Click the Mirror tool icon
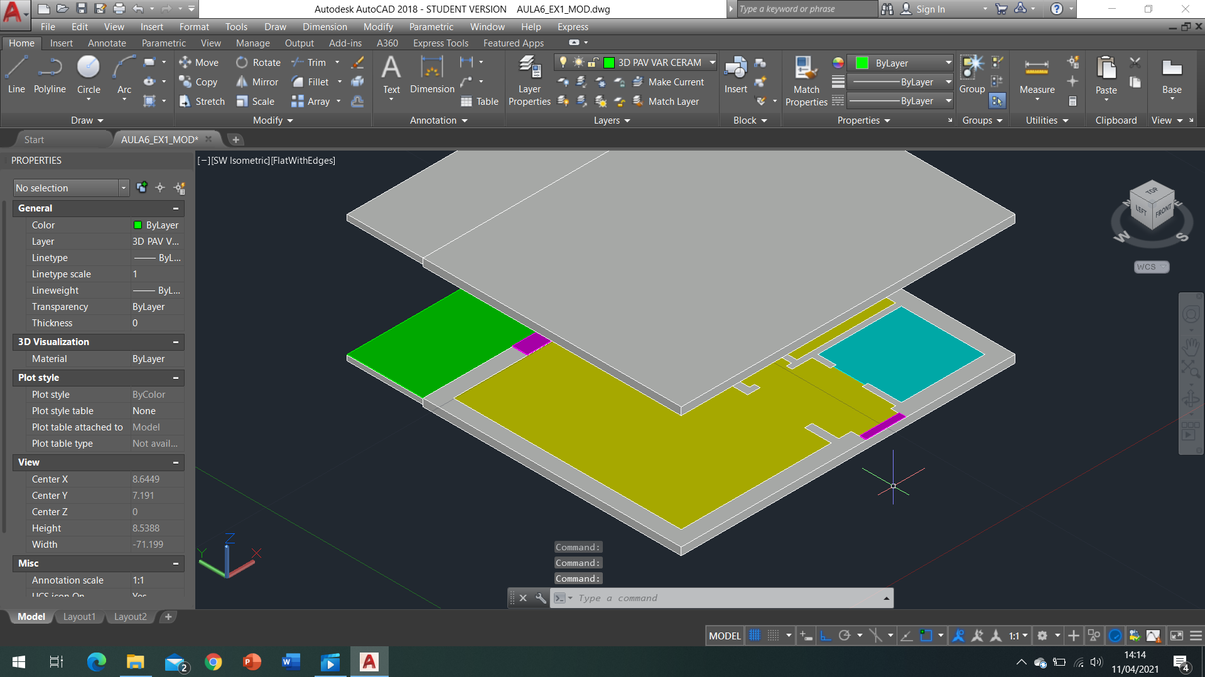The height and width of the screenshot is (677, 1205). tap(242, 82)
